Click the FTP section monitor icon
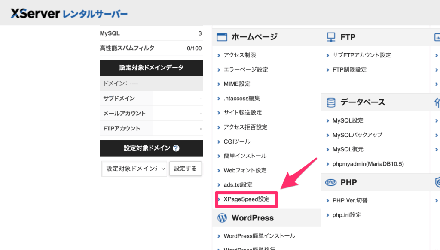The image size is (440, 250). [x=331, y=37]
